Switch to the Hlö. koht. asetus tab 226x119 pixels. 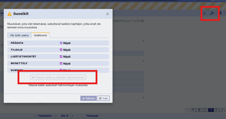[19, 35]
